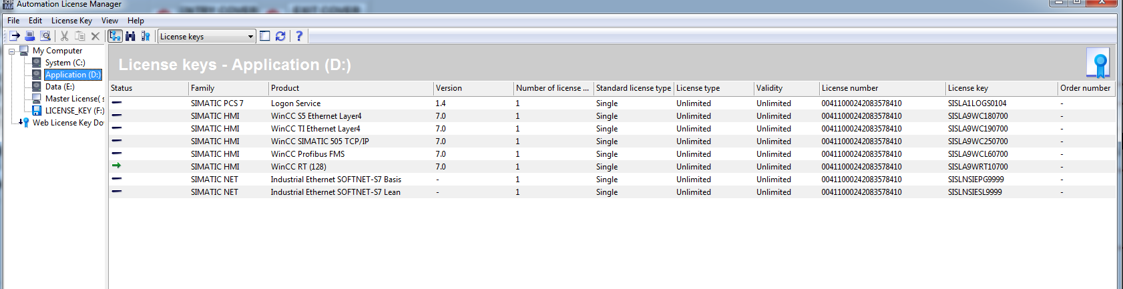Screen dimensions: 1123x289
Task: Click status icon of SOFTNET-S7 Lean row
Action: pos(117,192)
